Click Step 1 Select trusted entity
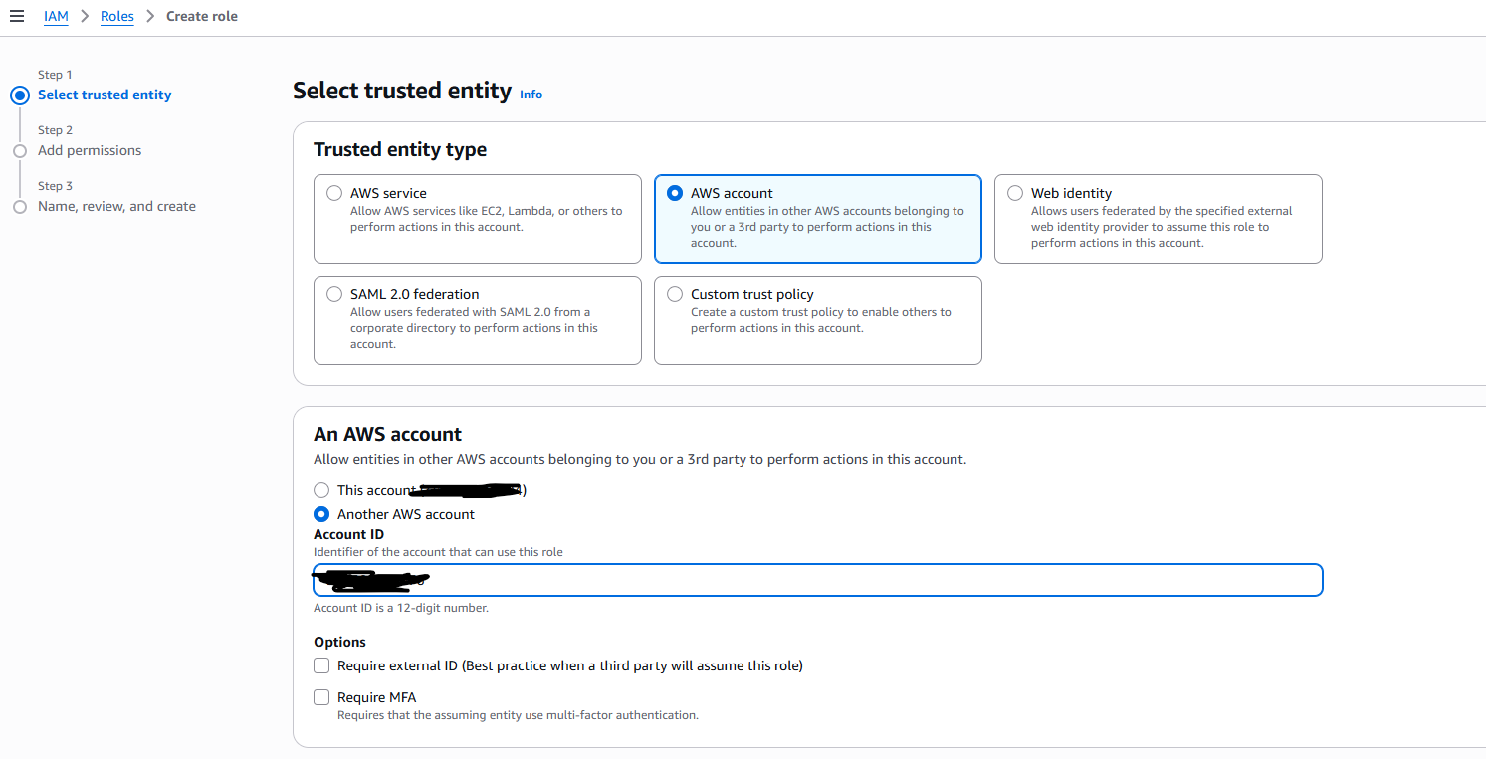Screen dimensions: 1486x759 click(105, 95)
